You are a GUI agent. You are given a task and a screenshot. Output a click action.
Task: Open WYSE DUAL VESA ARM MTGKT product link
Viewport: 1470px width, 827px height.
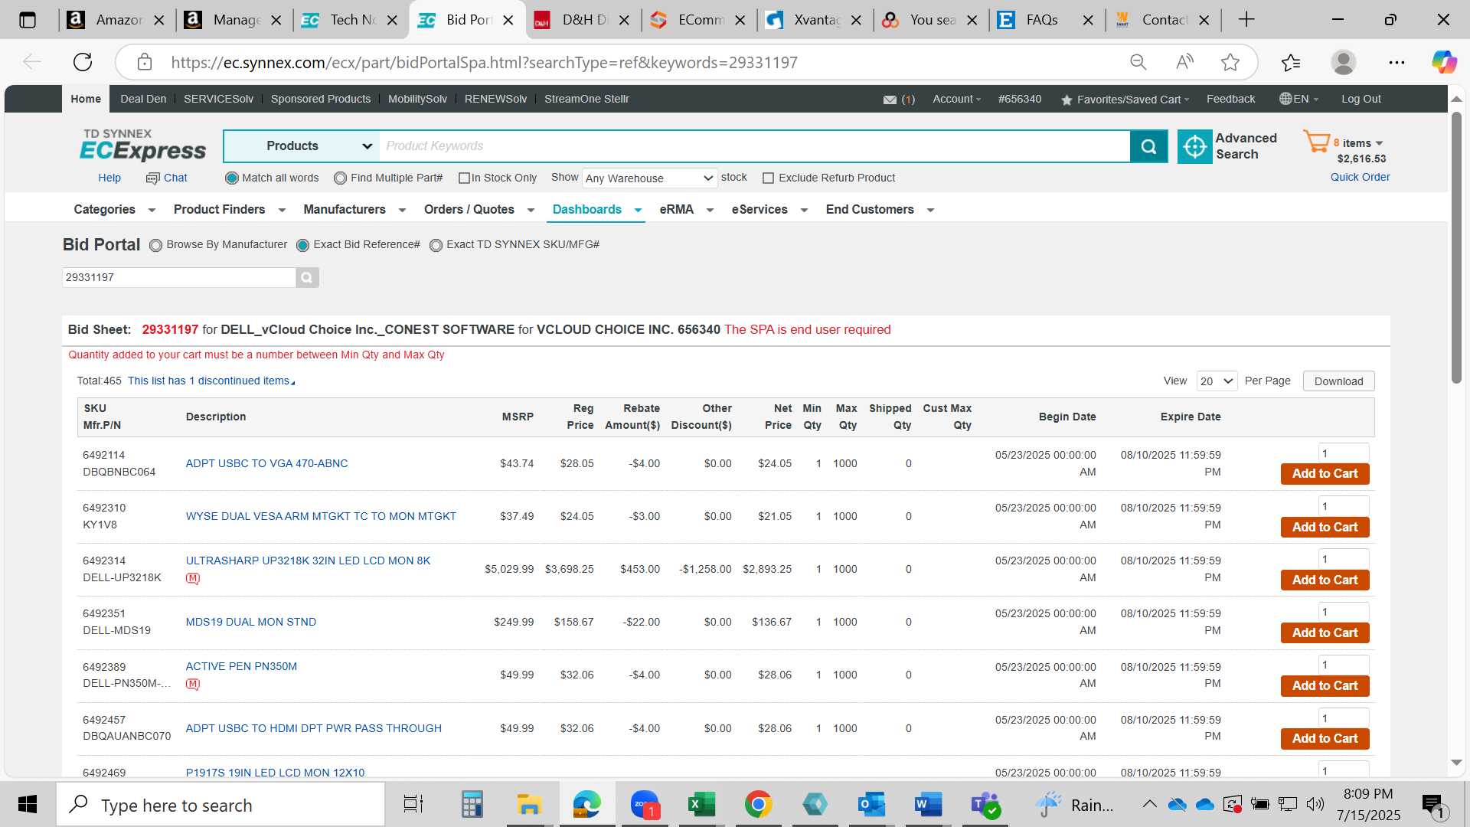(321, 517)
